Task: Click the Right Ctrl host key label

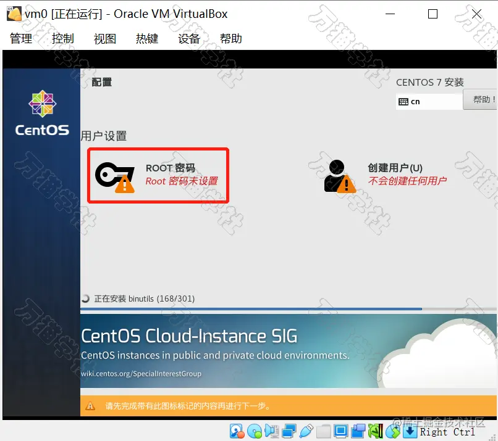Action: tap(447, 432)
